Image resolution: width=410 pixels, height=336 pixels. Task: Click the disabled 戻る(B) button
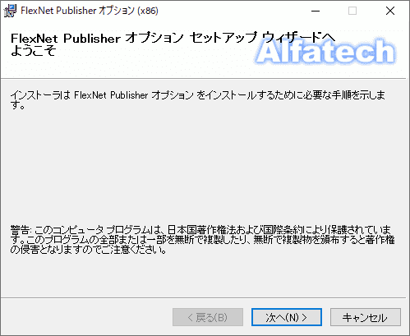(x=208, y=317)
